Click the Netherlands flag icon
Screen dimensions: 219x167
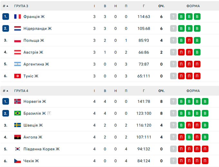[x=17, y=29]
